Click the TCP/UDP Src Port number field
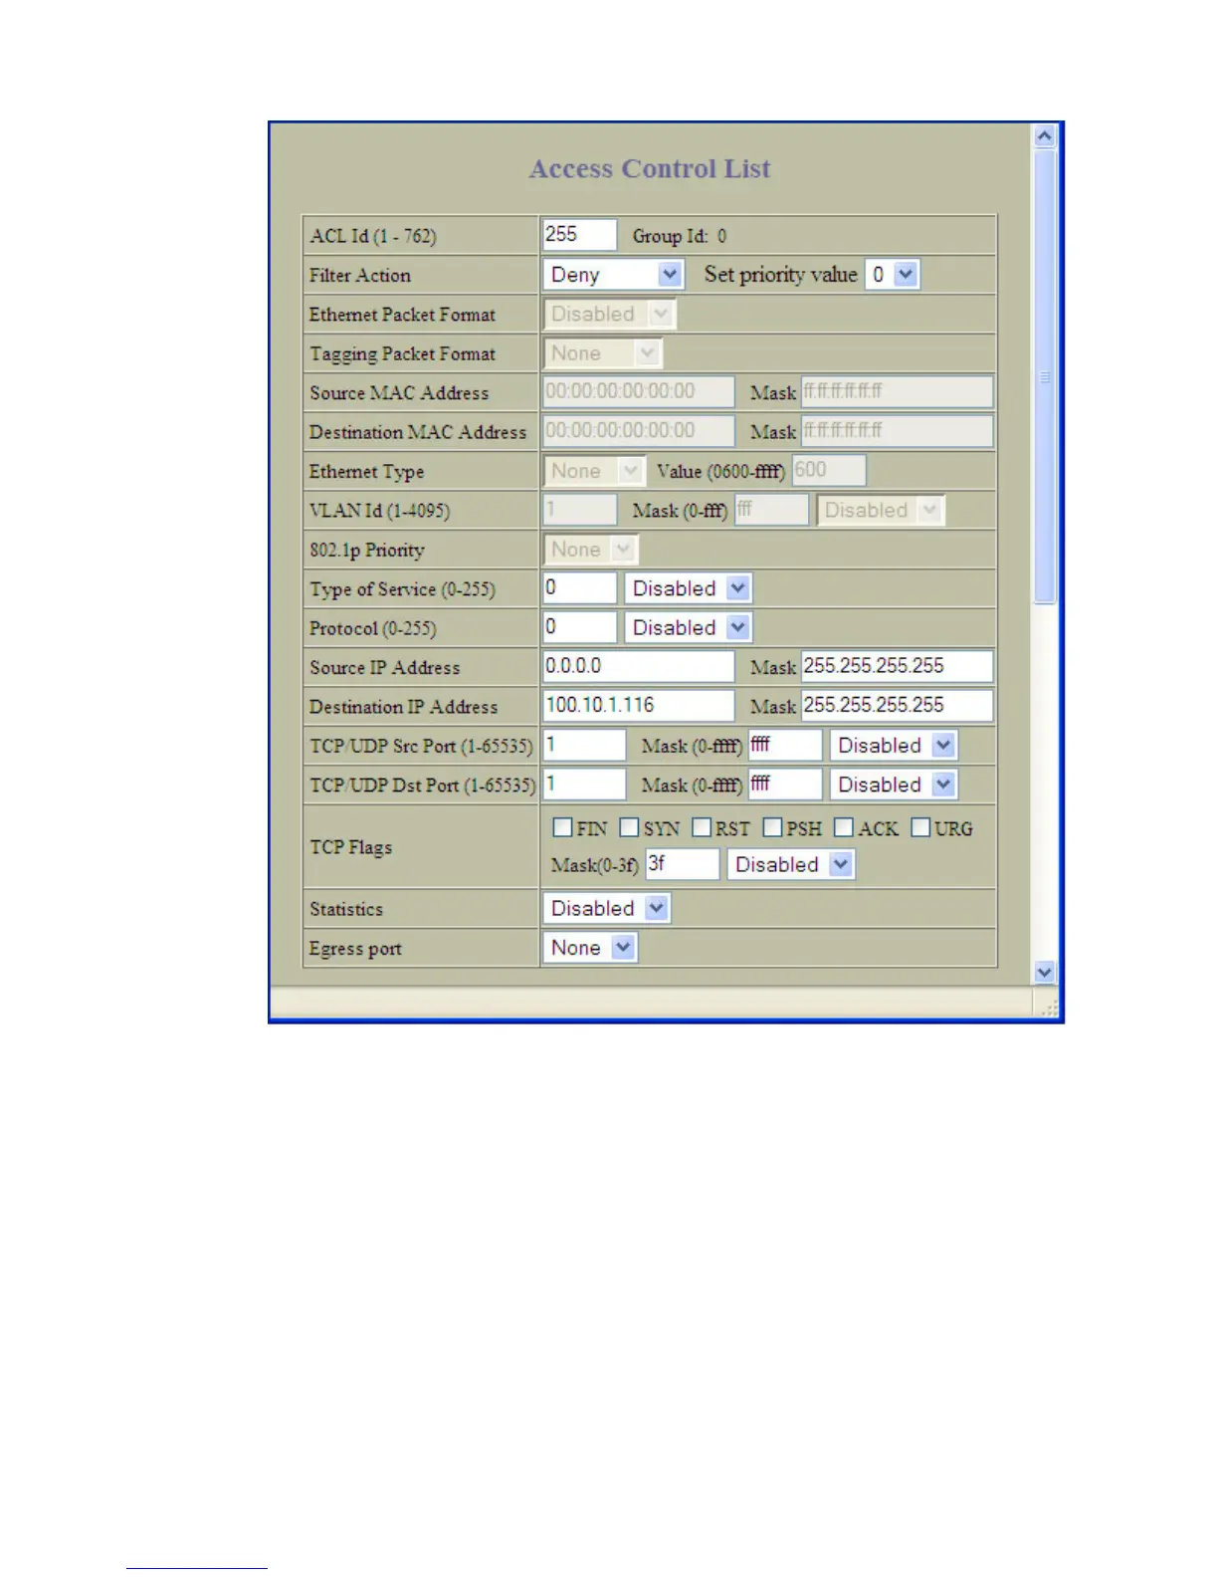 [584, 746]
